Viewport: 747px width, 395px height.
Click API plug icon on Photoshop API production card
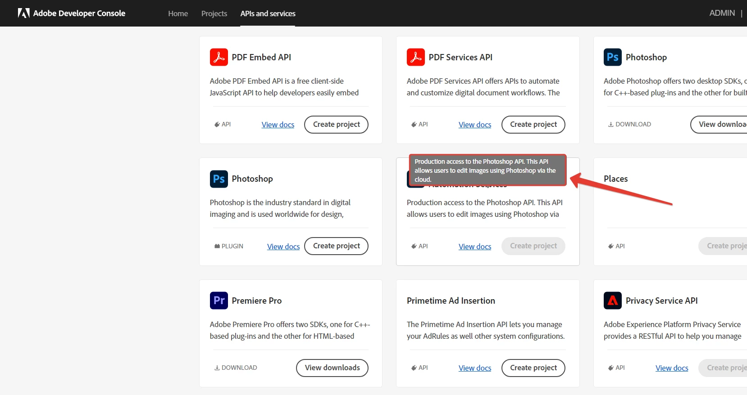tap(414, 246)
